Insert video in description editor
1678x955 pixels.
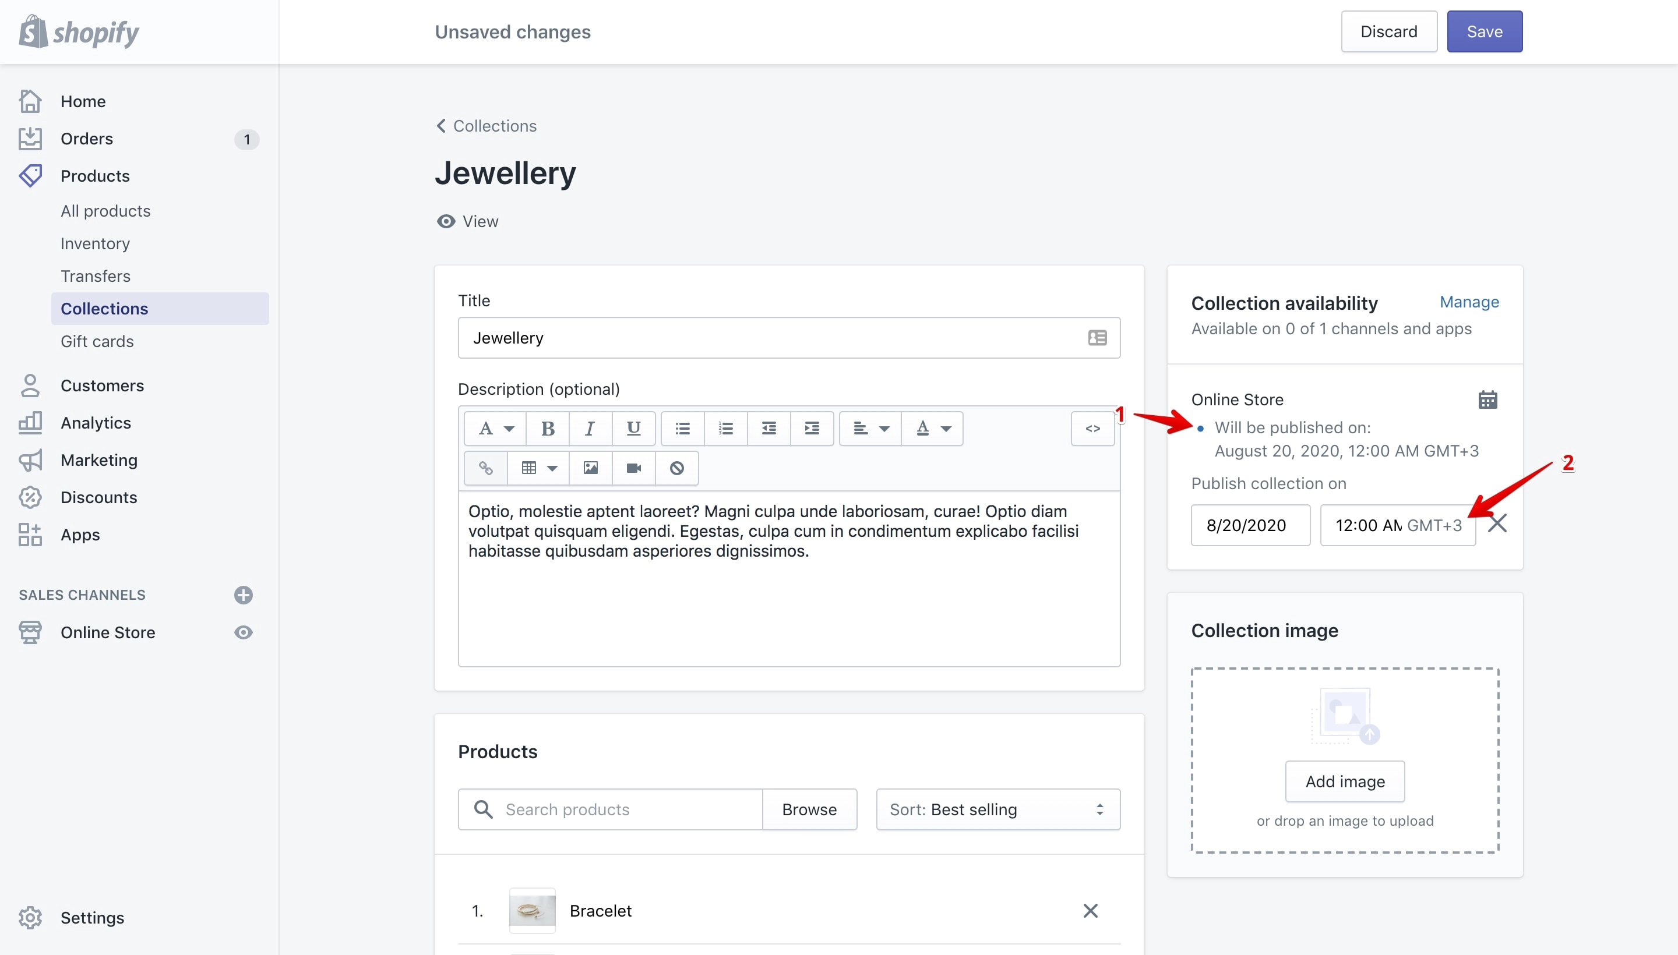click(633, 468)
